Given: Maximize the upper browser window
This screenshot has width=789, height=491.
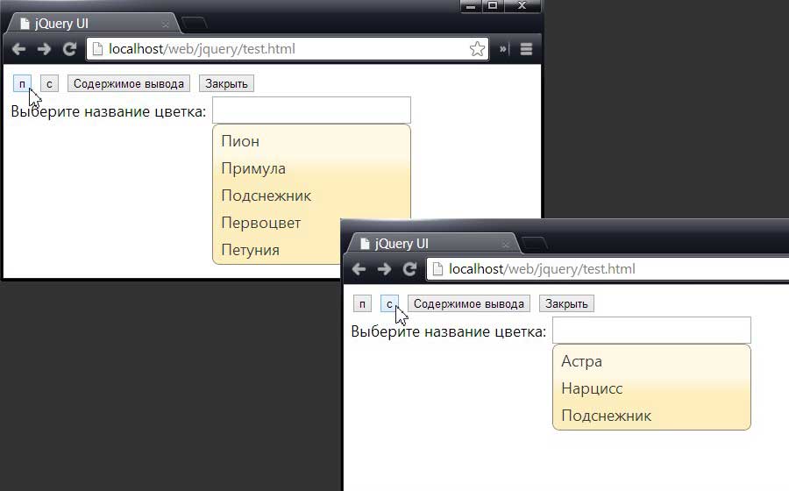Looking at the screenshot, I should click(x=493, y=6).
